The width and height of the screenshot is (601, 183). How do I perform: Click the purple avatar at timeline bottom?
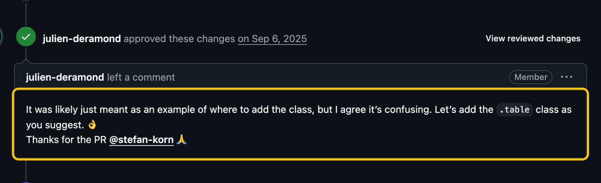26,182
